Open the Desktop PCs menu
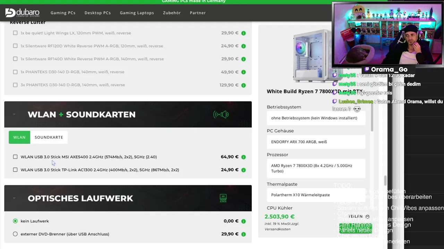The height and width of the screenshot is (249, 444). click(x=97, y=13)
